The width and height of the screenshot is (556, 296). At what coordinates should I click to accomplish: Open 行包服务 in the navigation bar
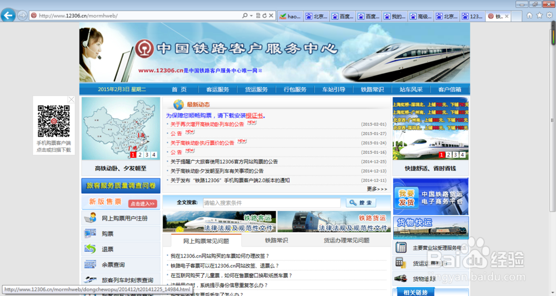click(x=295, y=89)
